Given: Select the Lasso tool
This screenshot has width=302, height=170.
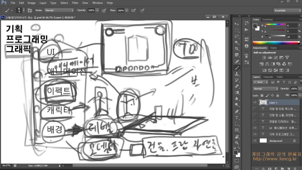Looking at the screenshot, I should pyautogui.click(x=237, y=36).
